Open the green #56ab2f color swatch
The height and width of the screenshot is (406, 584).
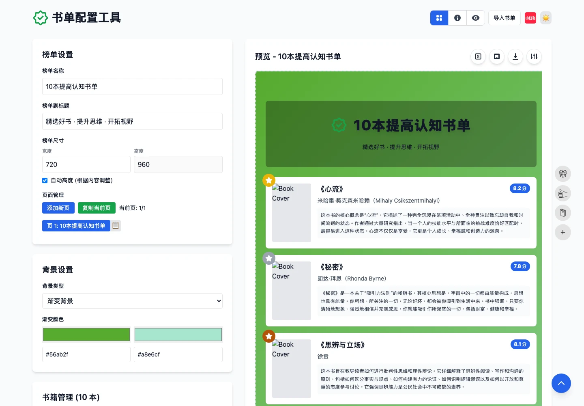tap(86, 335)
